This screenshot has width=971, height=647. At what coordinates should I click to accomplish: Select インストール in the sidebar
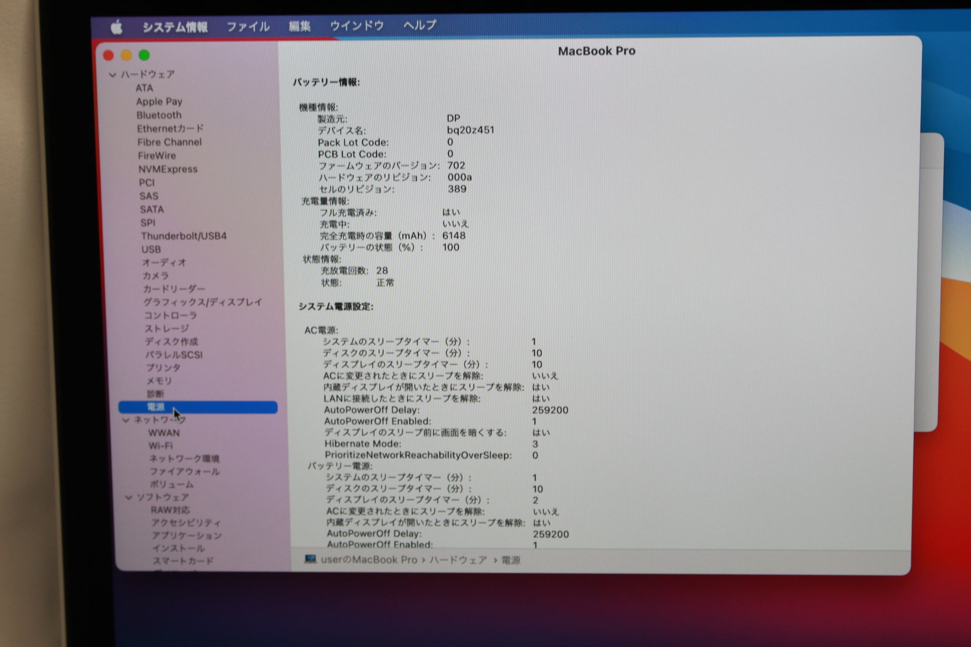pyautogui.click(x=179, y=548)
